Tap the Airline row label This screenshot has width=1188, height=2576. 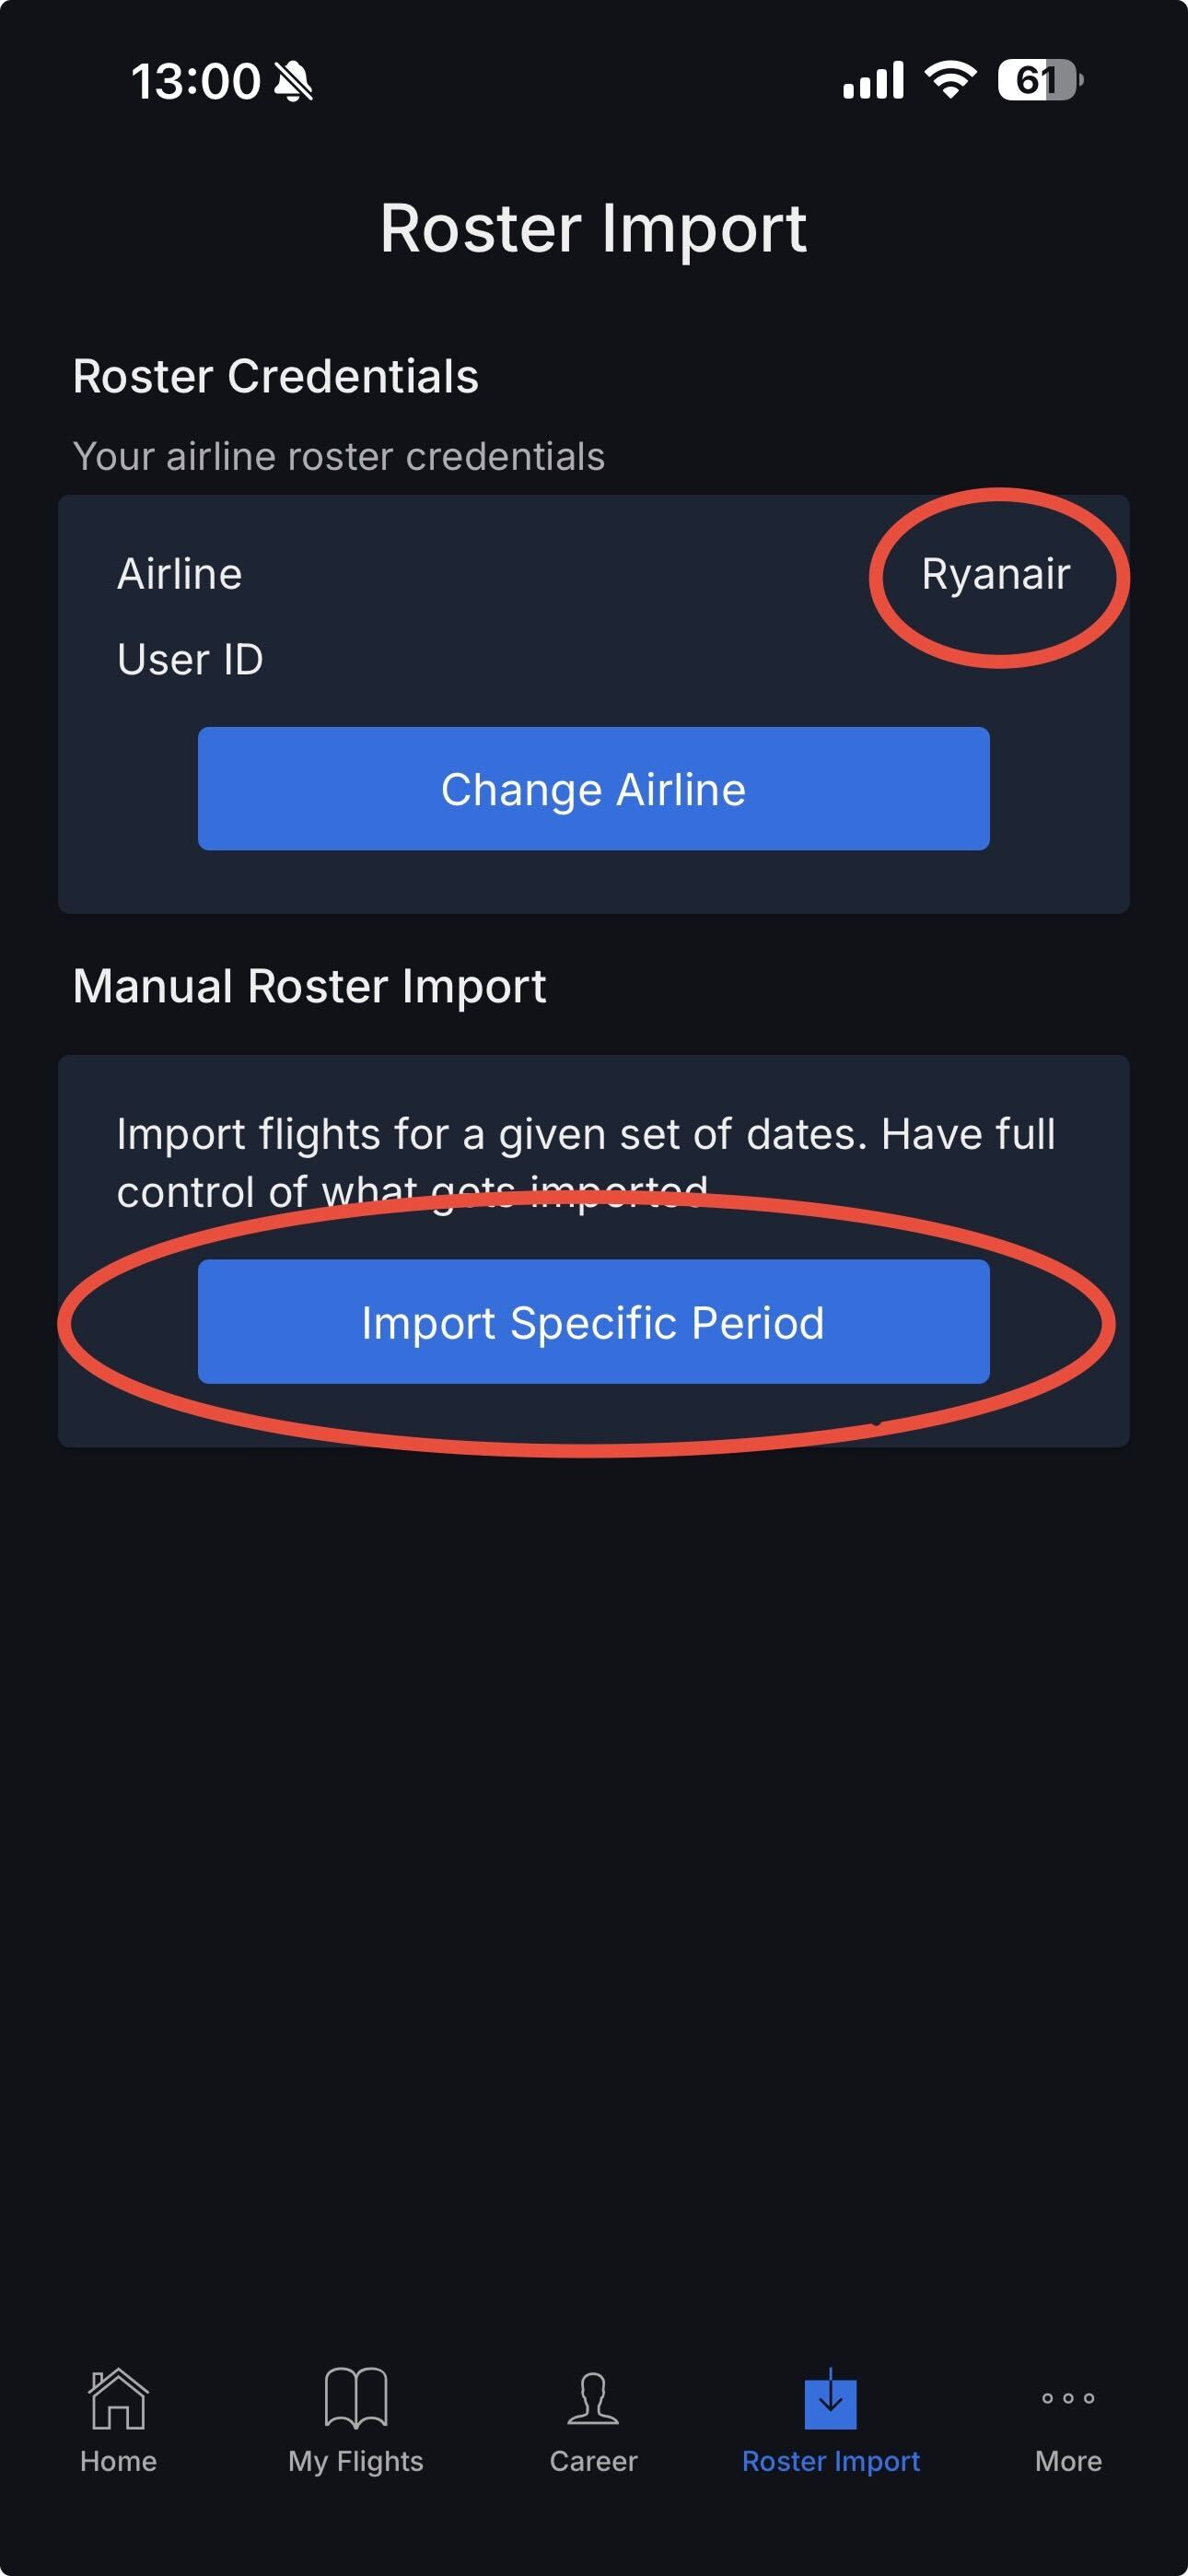click(180, 575)
